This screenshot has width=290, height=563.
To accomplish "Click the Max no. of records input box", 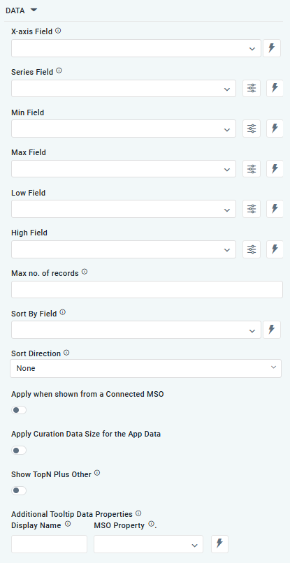I will pyautogui.click(x=147, y=289).
